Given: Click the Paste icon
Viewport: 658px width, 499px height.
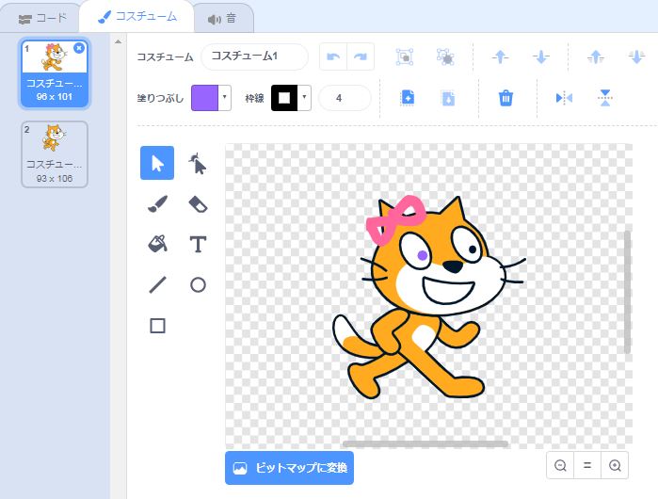Looking at the screenshot, I should (x=448, y=98).
